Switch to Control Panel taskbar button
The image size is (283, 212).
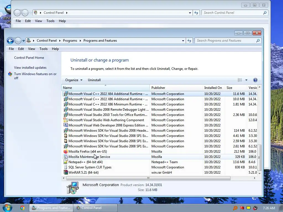pyautogui.click(x=95, y=208)
